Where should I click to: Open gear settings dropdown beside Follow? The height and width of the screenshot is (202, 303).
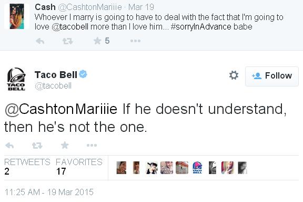[x=234, y=75]
